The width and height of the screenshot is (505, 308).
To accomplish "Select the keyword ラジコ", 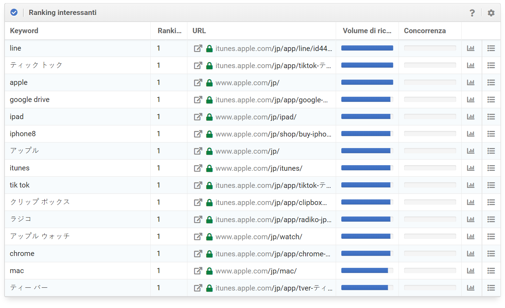I will click(x=21, y=219).
